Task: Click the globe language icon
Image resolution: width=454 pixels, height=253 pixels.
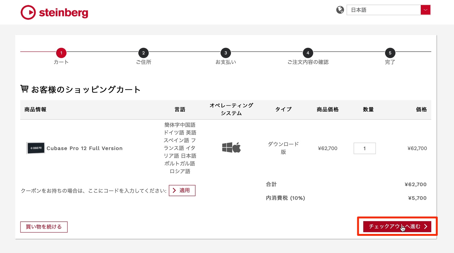Action: [x=340, y=10]
